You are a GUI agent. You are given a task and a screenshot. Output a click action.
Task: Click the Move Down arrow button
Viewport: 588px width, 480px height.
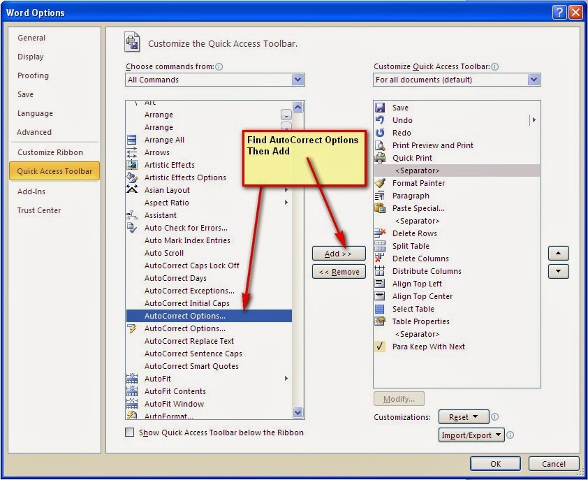[559, 271]
